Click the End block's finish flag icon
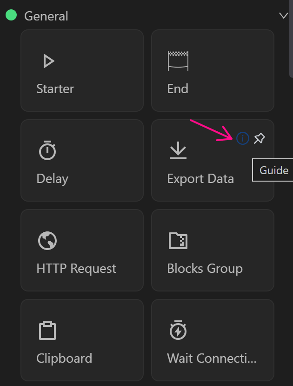293x386 pixels. coord(178,61)
